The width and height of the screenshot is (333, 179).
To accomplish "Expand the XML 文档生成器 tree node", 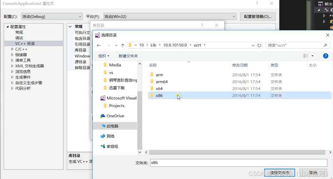I will tap(12, 66).
